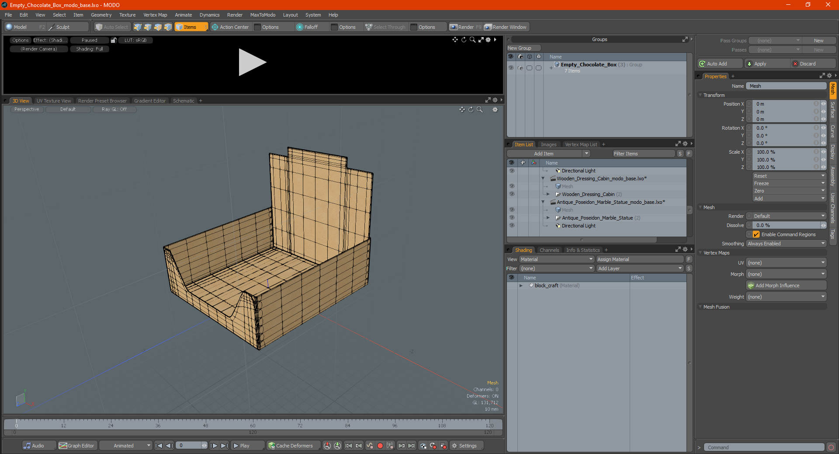Viewport: 839px width, 454px height.
Task: Open the Geometry menu
Action: point(101,15)
